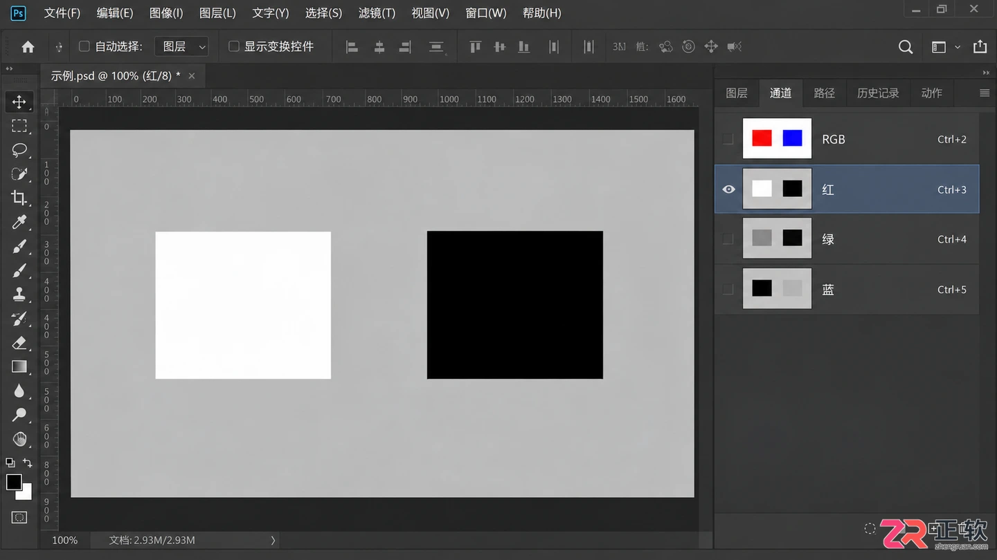Collapse the right panel dock arrows

tap(986, 73)
